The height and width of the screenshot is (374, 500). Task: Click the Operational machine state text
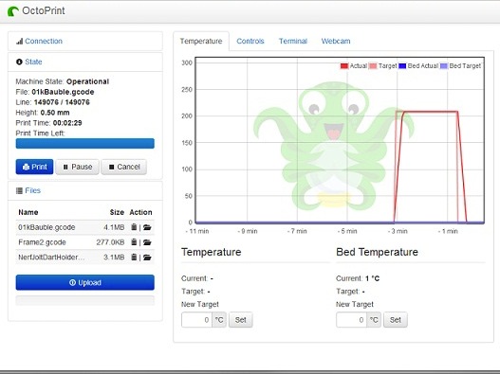click(87, 81)
